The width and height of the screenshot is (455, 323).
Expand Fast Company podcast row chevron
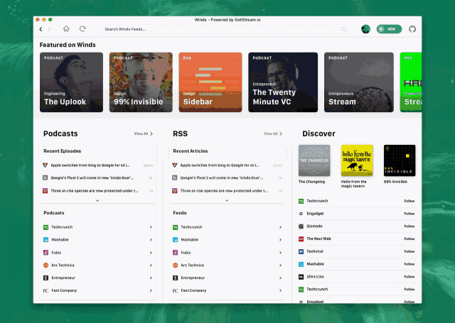pyautogui.click(x=151, y=290)
